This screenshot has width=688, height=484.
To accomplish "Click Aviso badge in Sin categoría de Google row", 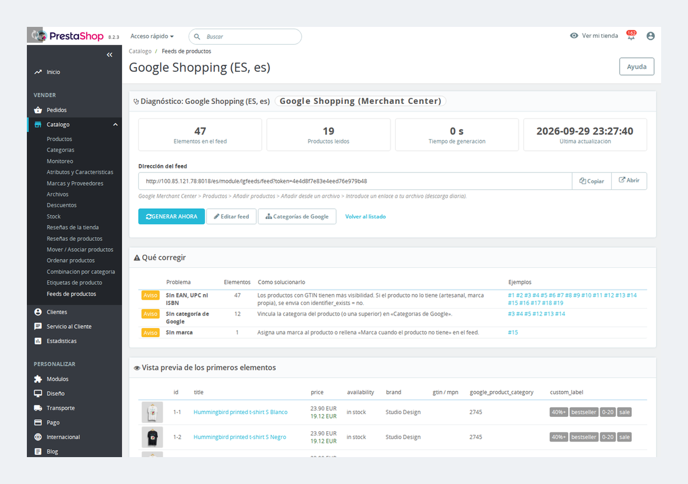I will 150,314.
